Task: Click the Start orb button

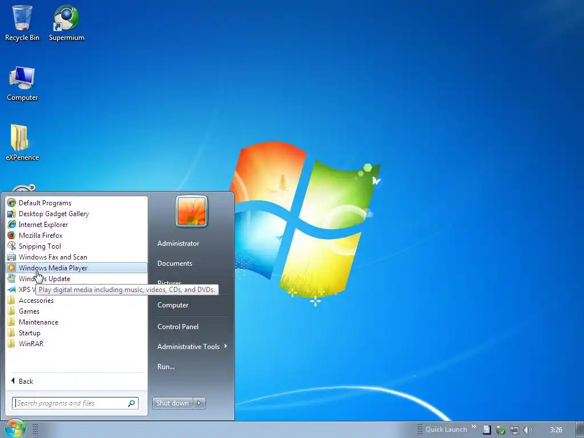Action: point(15,428)
